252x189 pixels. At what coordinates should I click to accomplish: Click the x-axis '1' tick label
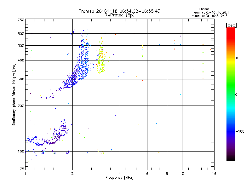[x=25, y=174]
